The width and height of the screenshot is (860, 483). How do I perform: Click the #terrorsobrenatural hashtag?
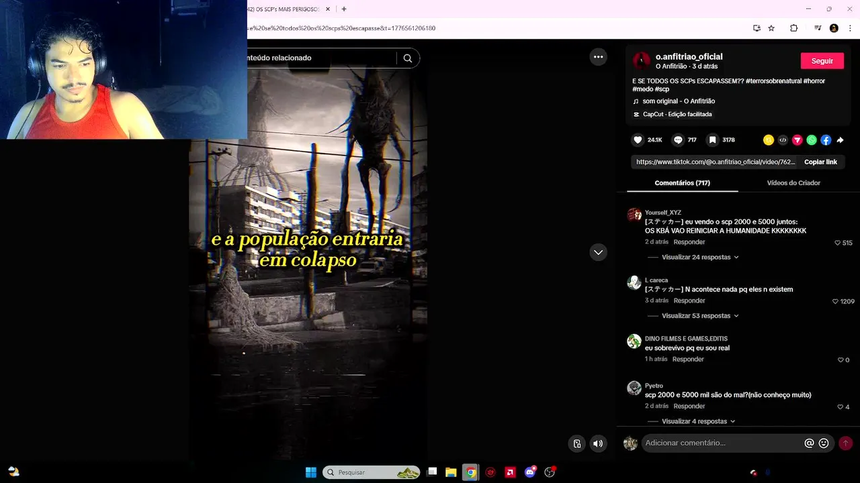(773, 80)
